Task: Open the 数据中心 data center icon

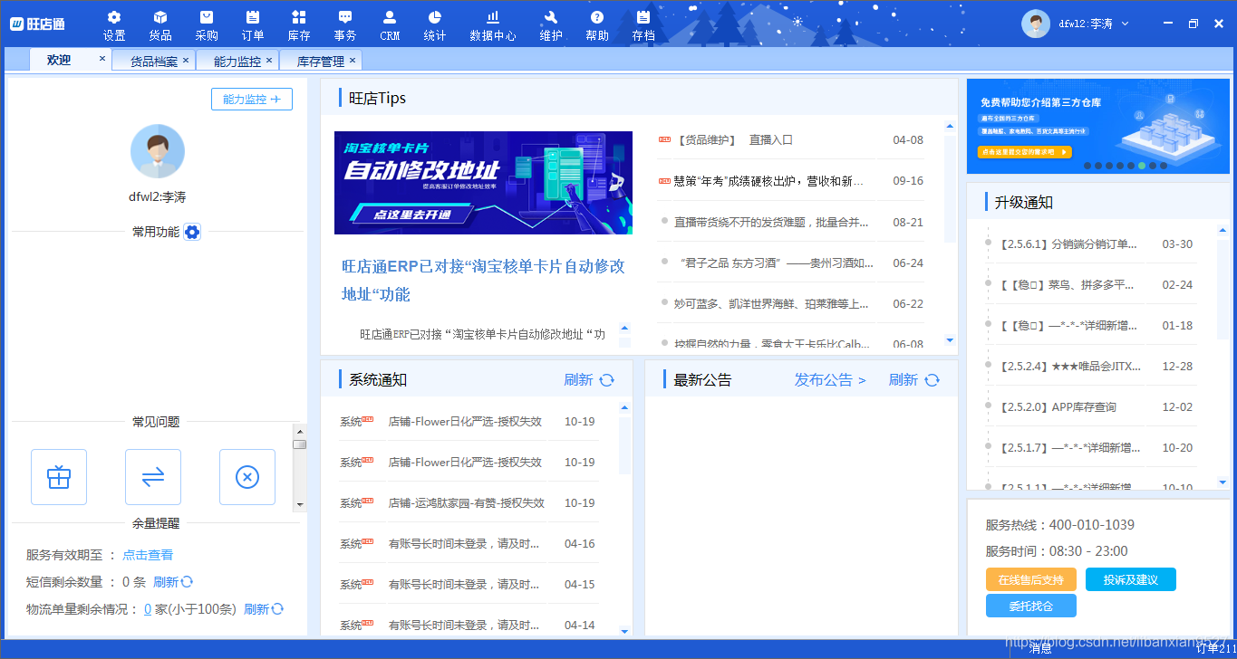Action: pos(493,26)
